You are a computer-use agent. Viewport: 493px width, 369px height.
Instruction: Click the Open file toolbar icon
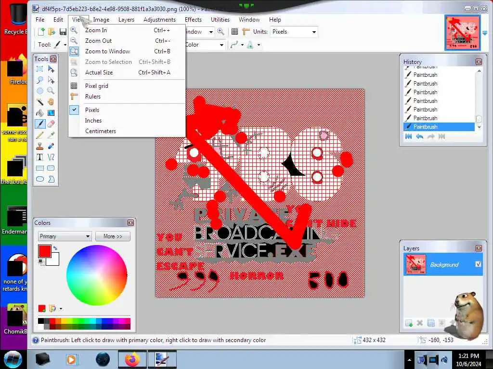point(52,32)
